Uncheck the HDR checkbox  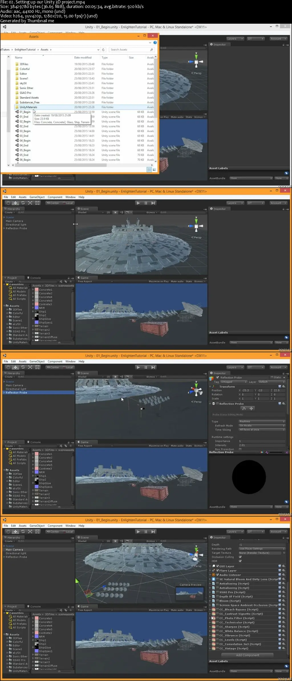click(240, 561)
